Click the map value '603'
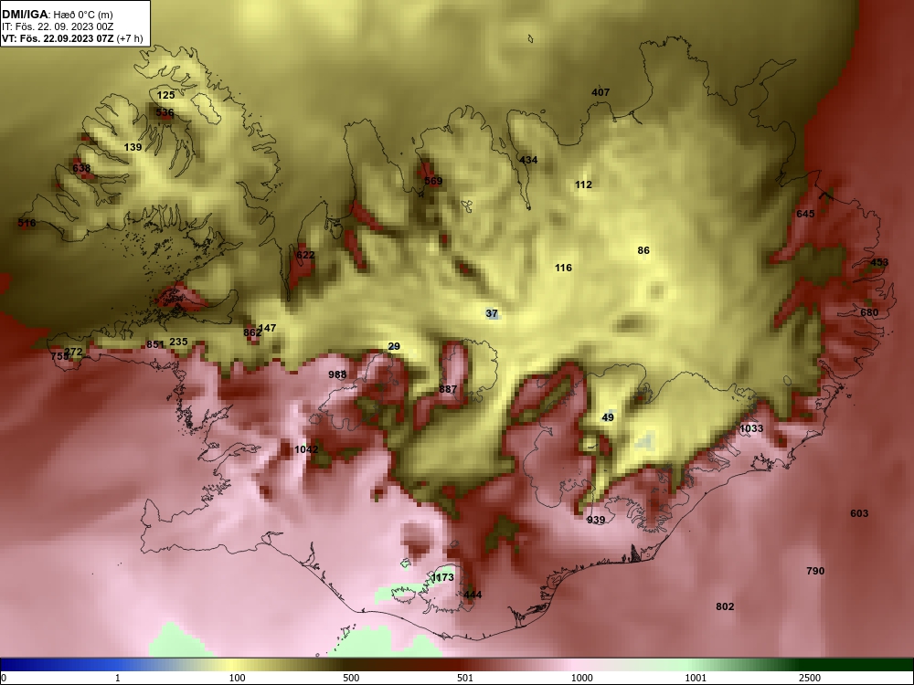Image resolution: width=914 pixels, height=685 pixels. coord(859,513)
